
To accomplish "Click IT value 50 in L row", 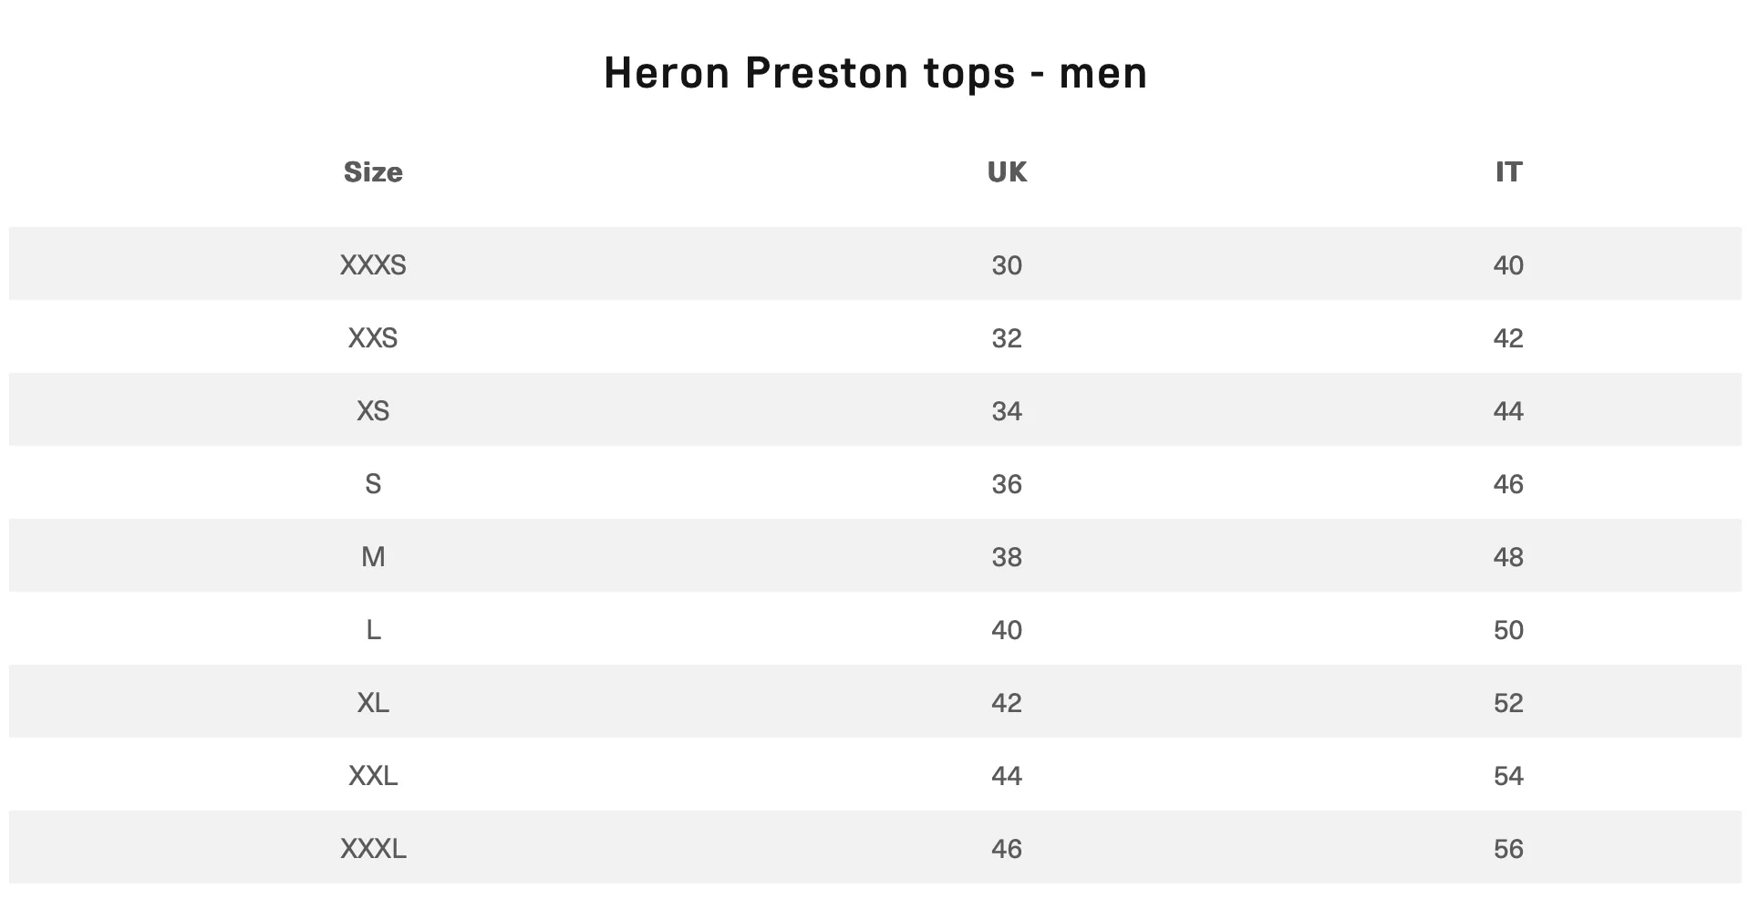I will (1508, 630).
